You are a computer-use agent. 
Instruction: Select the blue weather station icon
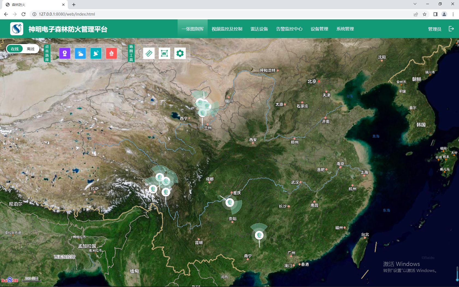80,53
